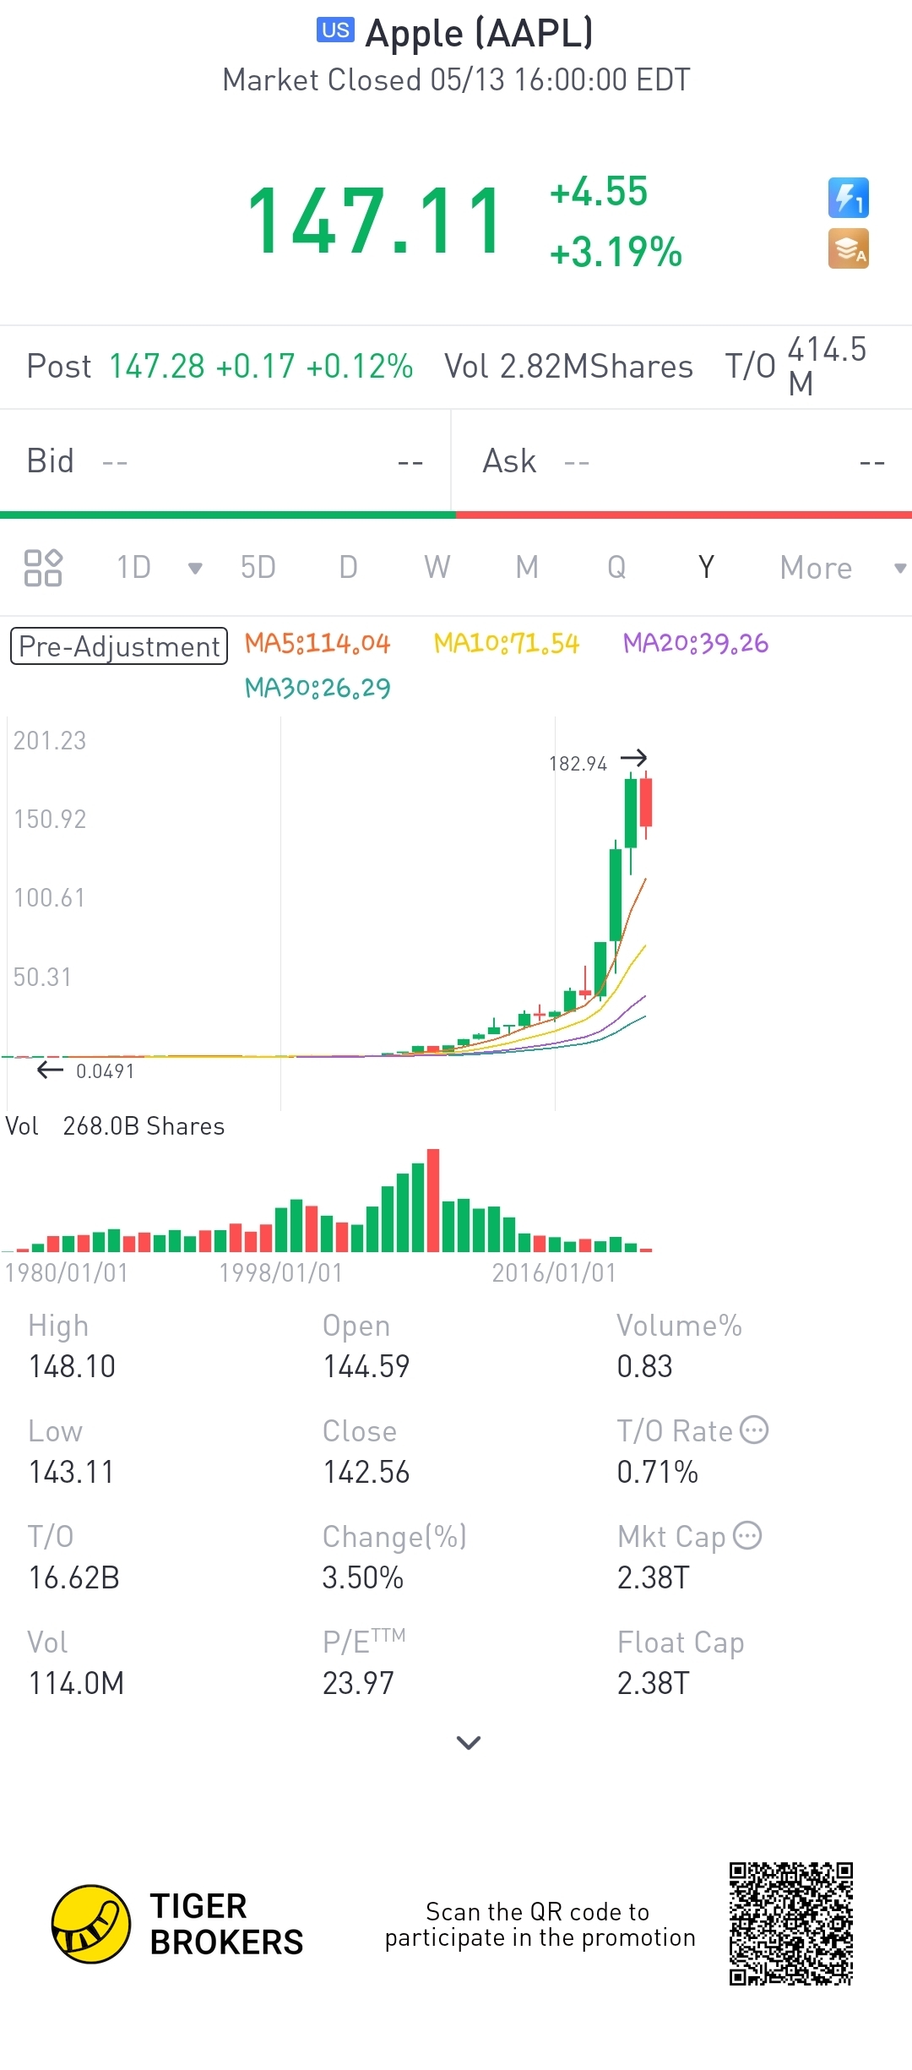
Task: Tap the US market flag badge
Action: pyautogui.click(x=335, y=30)
